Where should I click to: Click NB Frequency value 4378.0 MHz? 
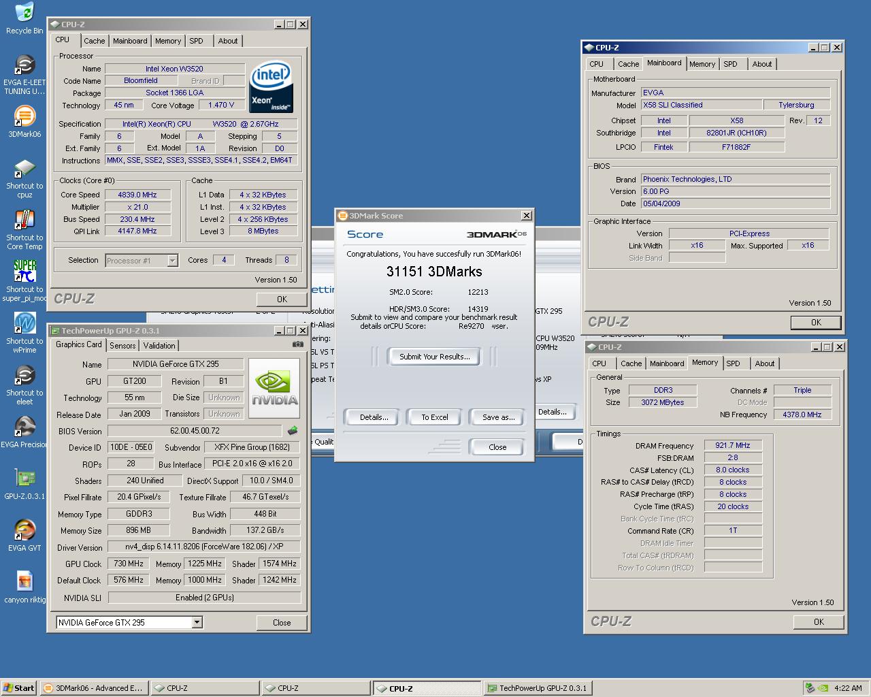click(x=802, y=414)
